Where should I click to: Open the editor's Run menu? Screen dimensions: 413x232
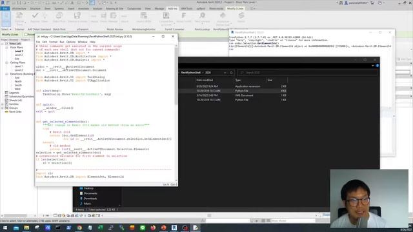[62, 42]
